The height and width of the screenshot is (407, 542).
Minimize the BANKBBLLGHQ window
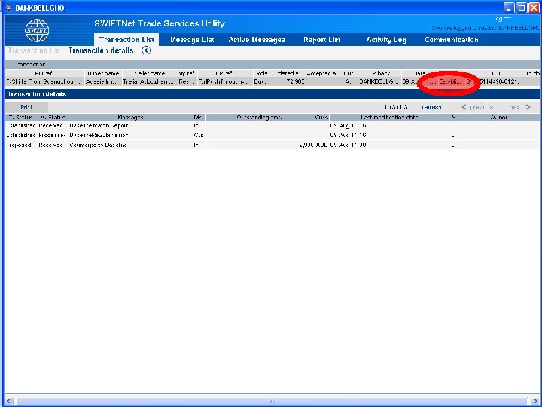tap(509, 8)
